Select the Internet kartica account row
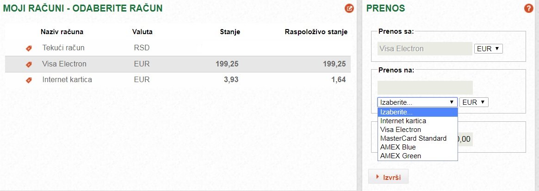539x191 pixels. (x=178, y=80)
